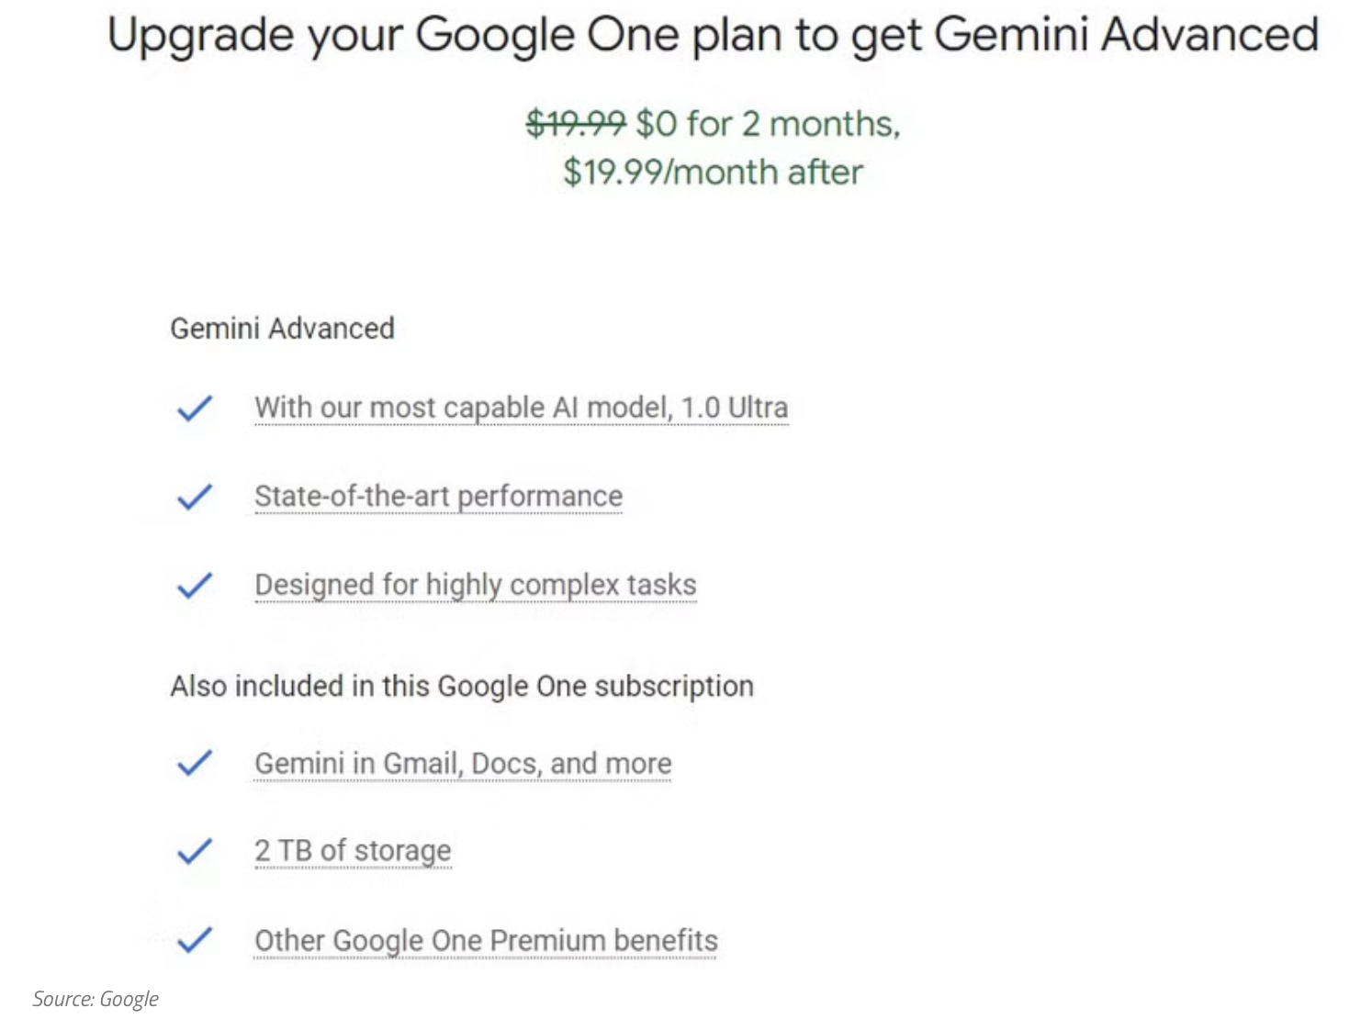Click the 'Source: Google' caption

tap(96, 999)
